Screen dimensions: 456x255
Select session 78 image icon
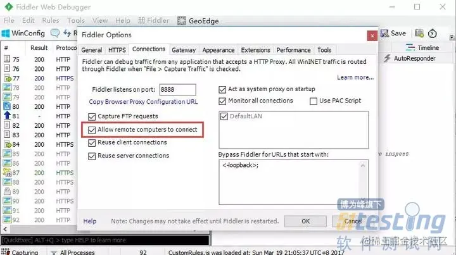[7, 87]
